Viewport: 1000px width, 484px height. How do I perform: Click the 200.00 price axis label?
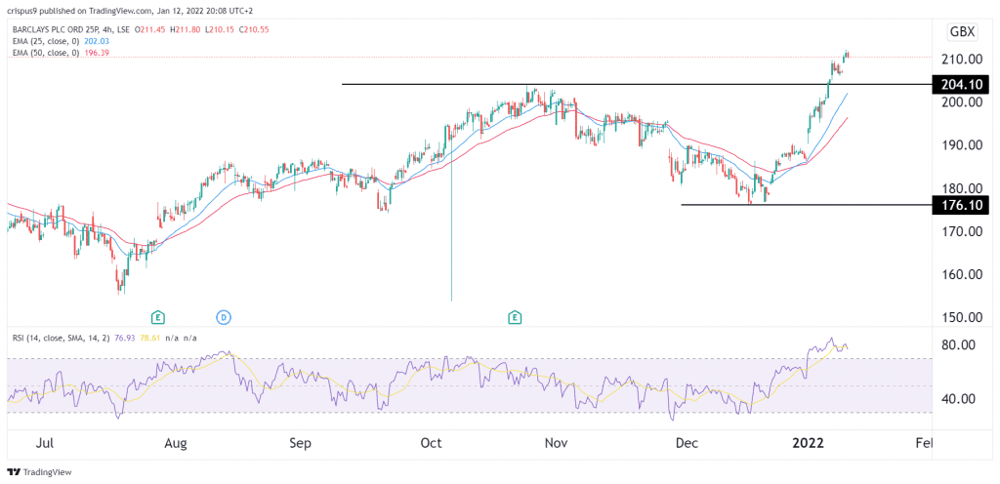pyautogui.click(x=964, y=101)
